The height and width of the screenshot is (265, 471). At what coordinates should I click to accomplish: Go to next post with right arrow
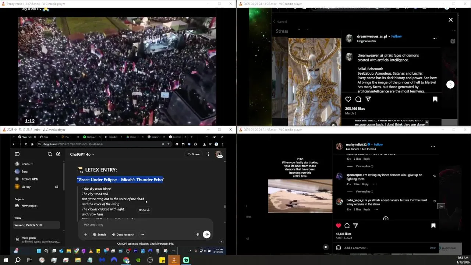[x=450, y=85]
